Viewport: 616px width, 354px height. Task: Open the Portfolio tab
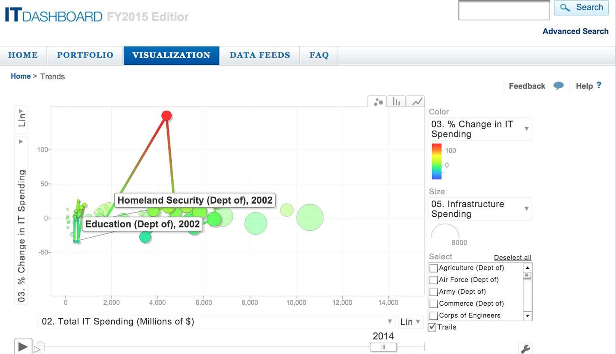85,55
